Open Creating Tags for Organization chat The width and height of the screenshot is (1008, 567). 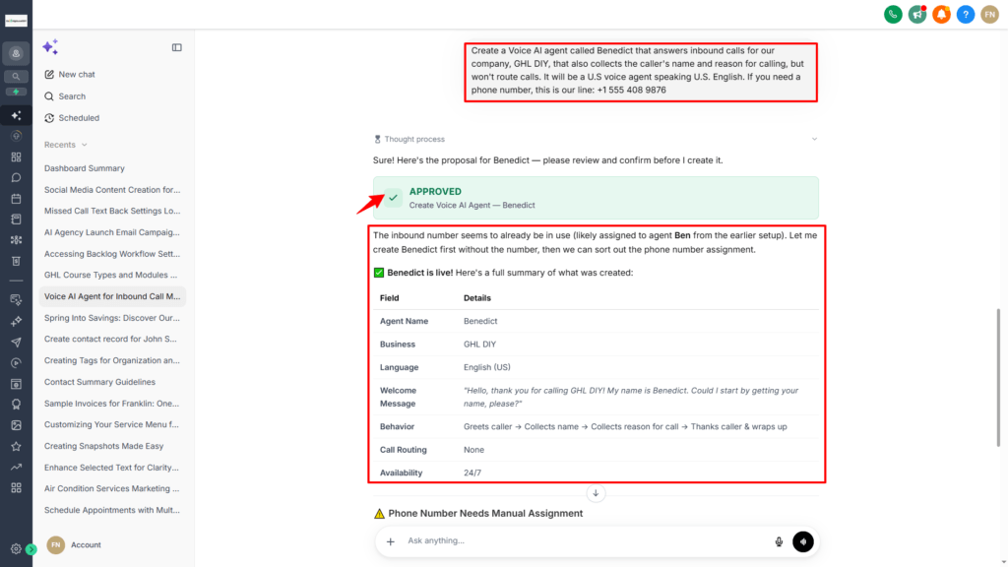click(112, 360)
